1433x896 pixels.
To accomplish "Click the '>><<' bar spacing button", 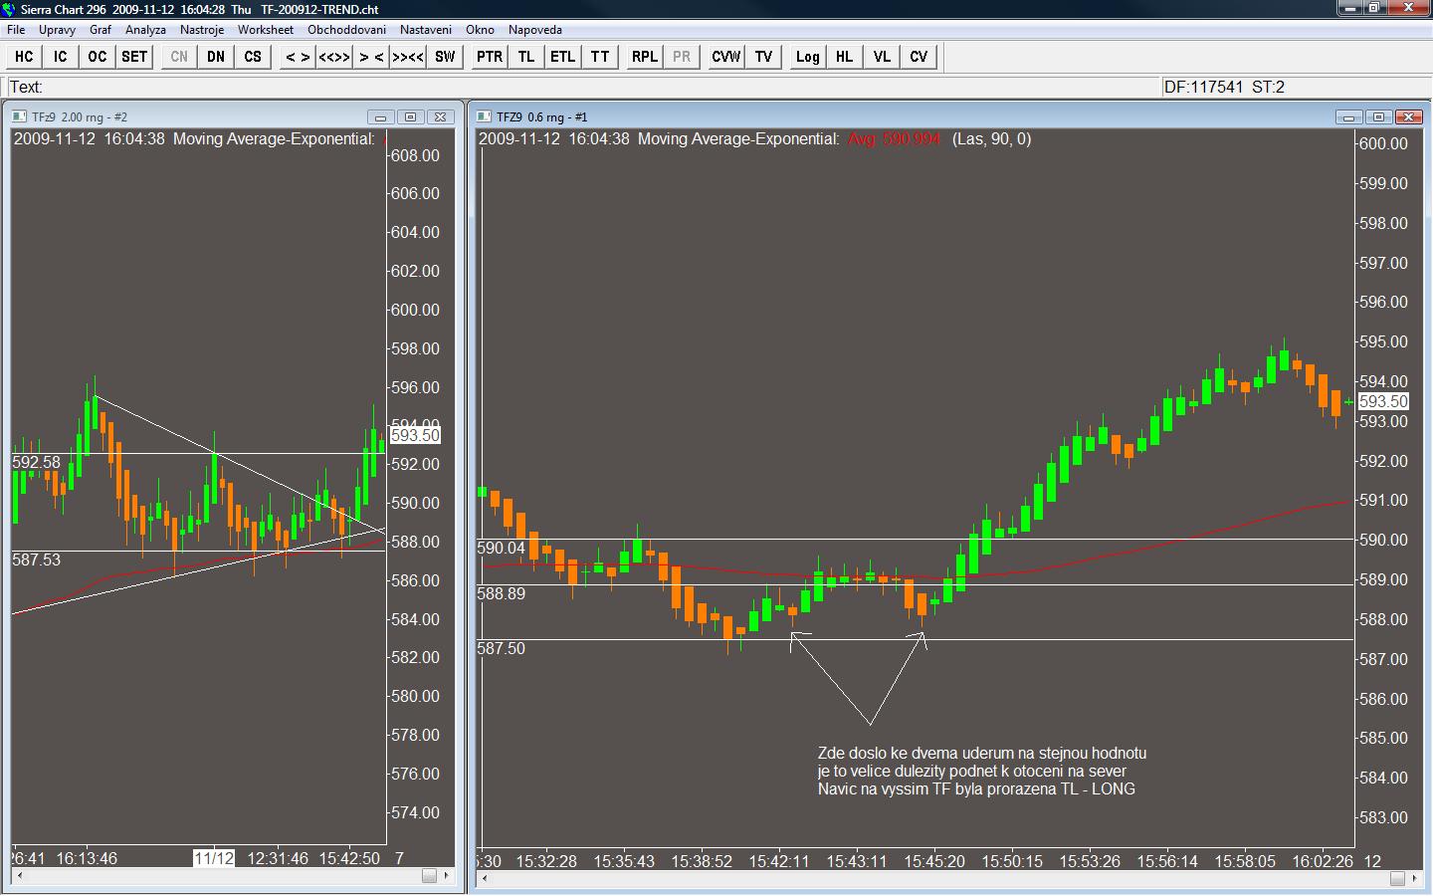I will (408, 57).
